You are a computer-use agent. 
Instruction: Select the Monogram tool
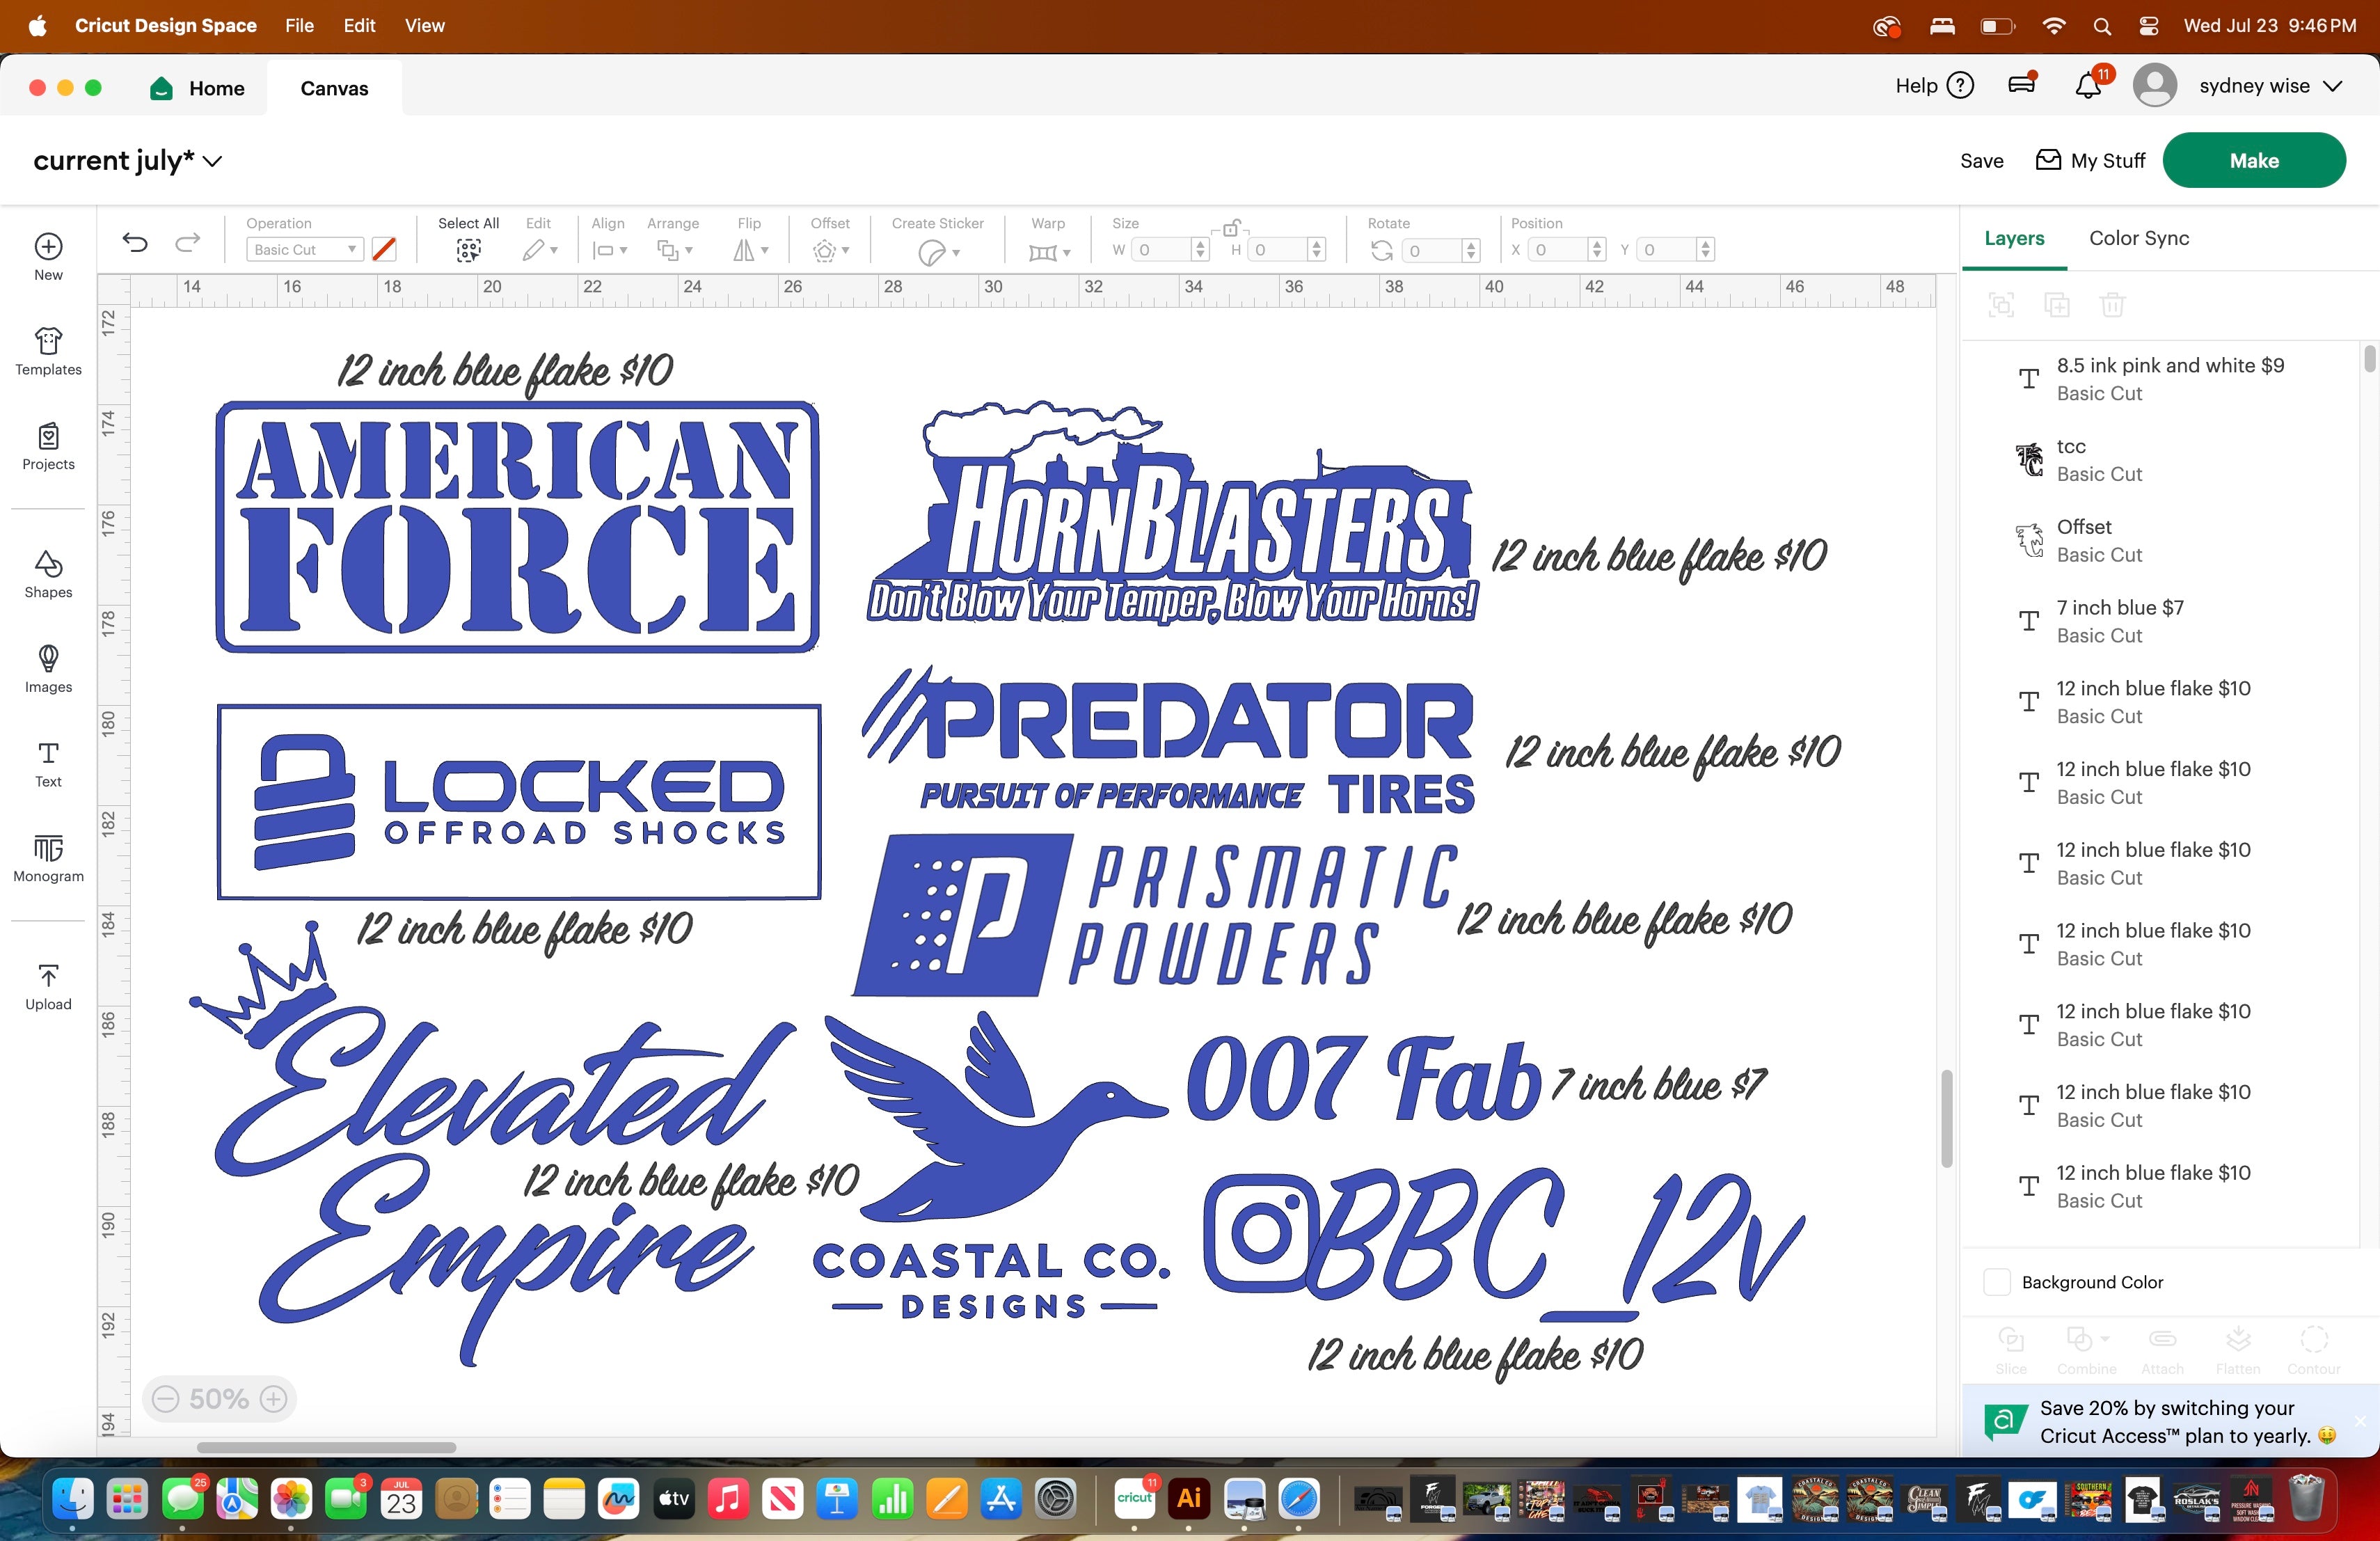tap(47, 858)
